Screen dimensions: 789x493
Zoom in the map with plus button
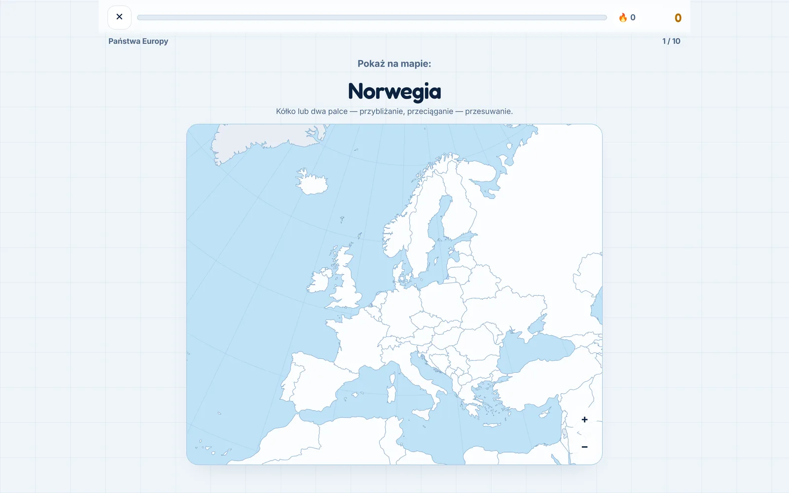(x=584, y=420)
